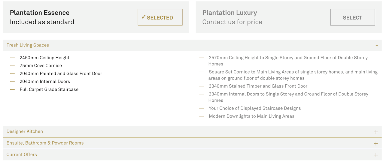Click 2340mm Stained Timber and Glass Front Door
The image size is (386, 162).
pyautogui.click(x=258, y=86)
